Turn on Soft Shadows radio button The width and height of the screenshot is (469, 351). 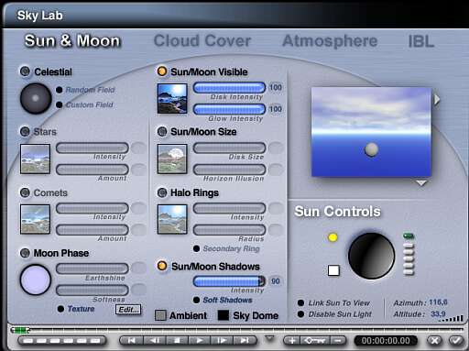click(x=197, y=300)
